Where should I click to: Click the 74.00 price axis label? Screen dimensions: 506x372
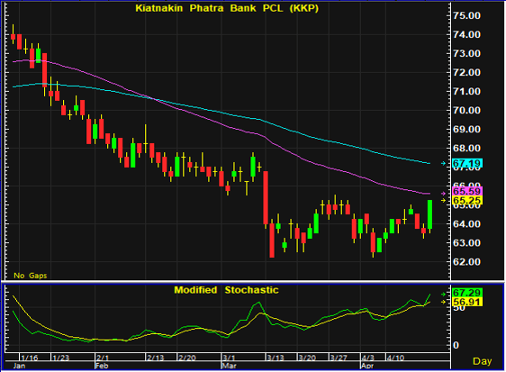coord(466,34)
